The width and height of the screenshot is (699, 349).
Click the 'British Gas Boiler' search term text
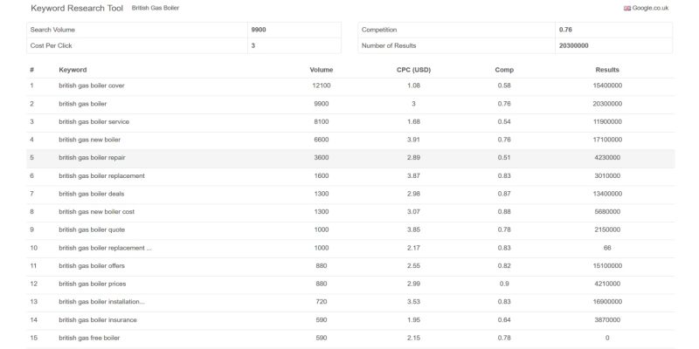tap(156, 8)
